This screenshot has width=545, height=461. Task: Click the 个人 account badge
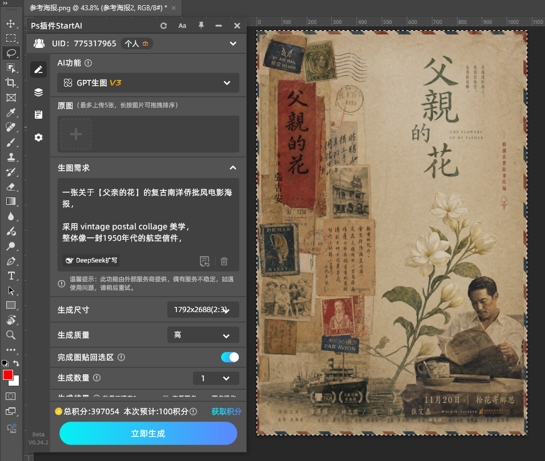137,44
